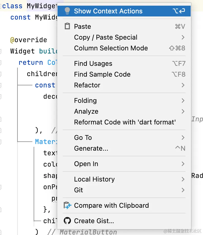Viewport: 203px width, 235px height.
Task: Expand the Analyze chevron arrow
Action: coord(183,111)
